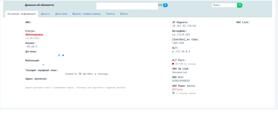Click the OLT address 172.18.0.4
Image resolution: width=278 pixels, height=118 pixels.
pos(183,52)
